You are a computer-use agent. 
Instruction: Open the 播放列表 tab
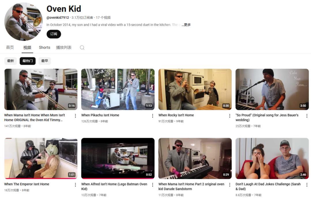click(64, 47)
